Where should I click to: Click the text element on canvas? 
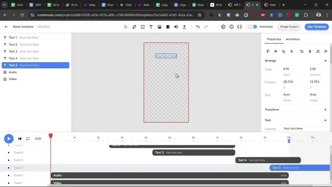166,56
